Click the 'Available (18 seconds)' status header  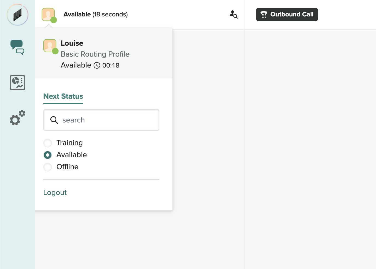pos(96,14)
